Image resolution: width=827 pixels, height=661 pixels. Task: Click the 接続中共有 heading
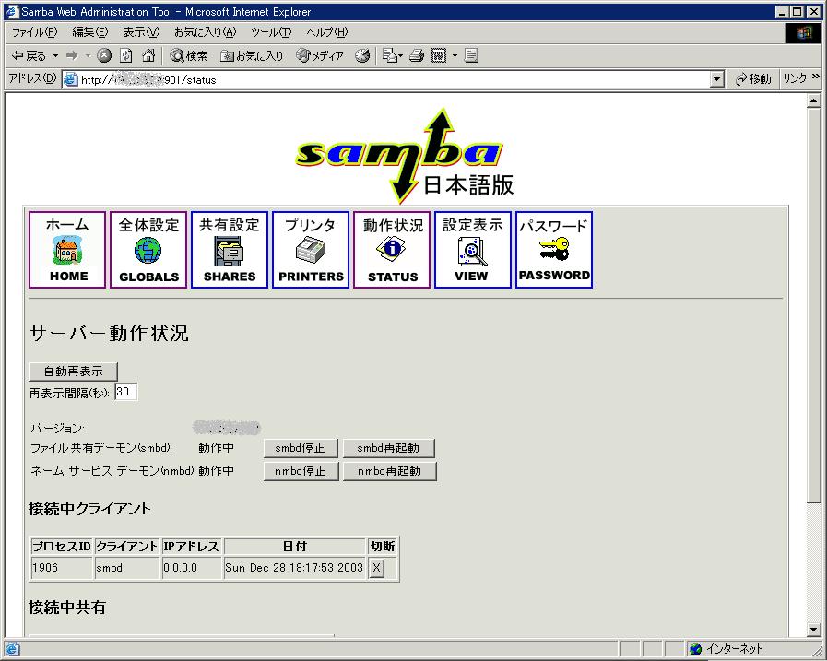pyautogui.click(x=67, y=608)
